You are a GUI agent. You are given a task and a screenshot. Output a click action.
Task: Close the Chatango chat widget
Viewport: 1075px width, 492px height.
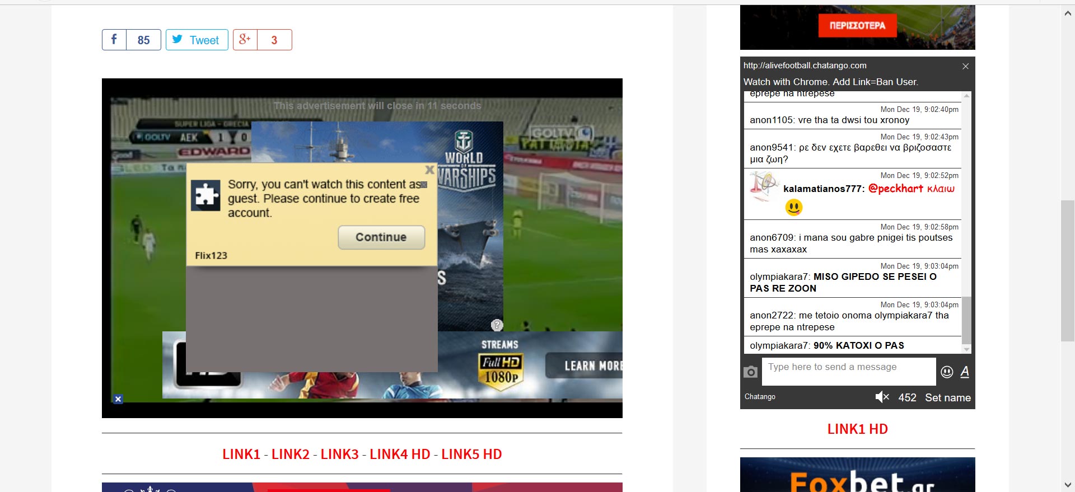(965, 66)
